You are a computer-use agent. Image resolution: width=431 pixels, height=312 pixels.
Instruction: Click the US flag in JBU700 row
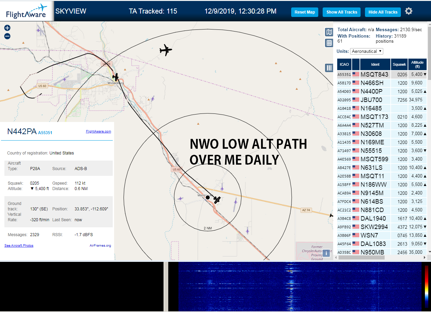coord(355,100)
